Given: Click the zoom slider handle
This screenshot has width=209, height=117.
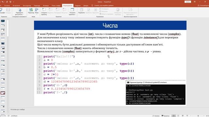Looking at the screenshot, I should (198, 116).
